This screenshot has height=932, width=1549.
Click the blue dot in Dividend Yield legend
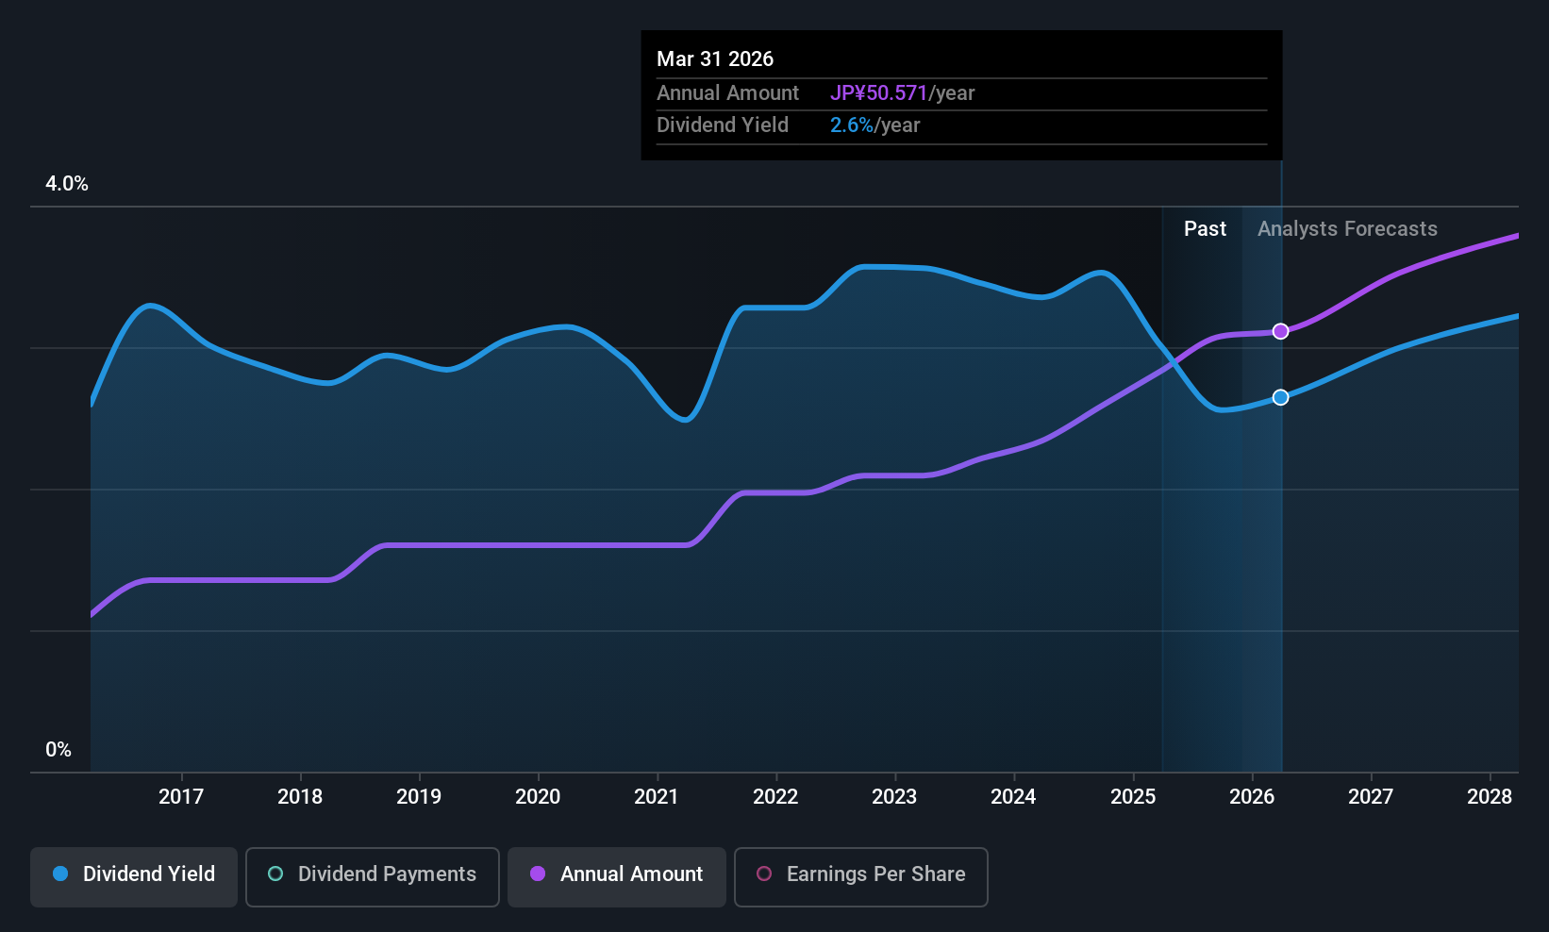coord(60,874)
